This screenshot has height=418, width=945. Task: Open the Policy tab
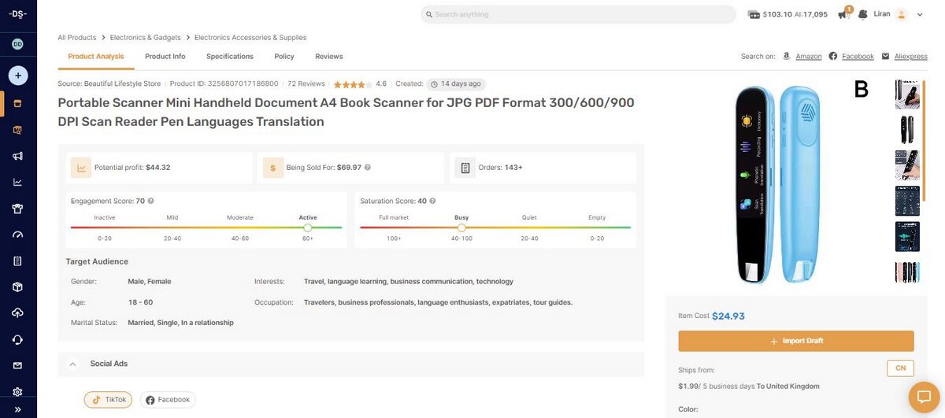pyautogui.click(x=284, y=57)
